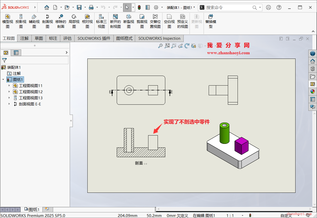
Task: Select the 局部视图 (Detail View) tool
Action: 74,21
